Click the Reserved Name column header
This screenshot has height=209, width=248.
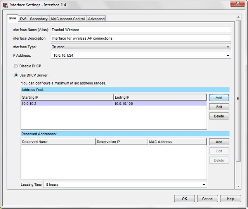tap(58, 142)
